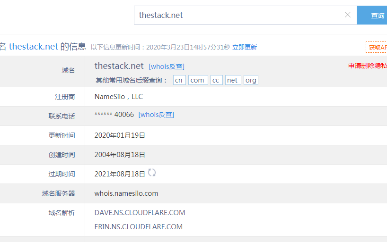Click the 域名服务器 row label
The image size is (387, 242).
click(x=58, y=193)
